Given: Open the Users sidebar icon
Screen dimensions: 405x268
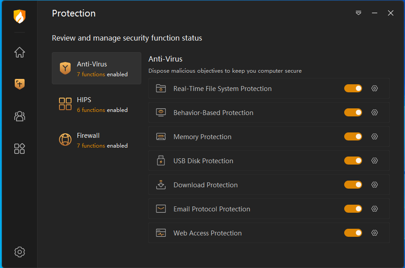Looking at the screenshot, I should 19,116.
